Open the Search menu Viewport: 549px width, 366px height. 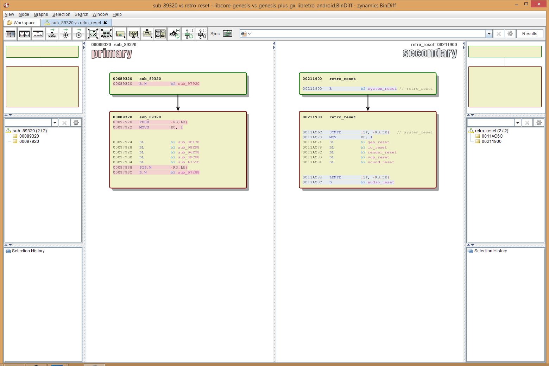point(81,14)
